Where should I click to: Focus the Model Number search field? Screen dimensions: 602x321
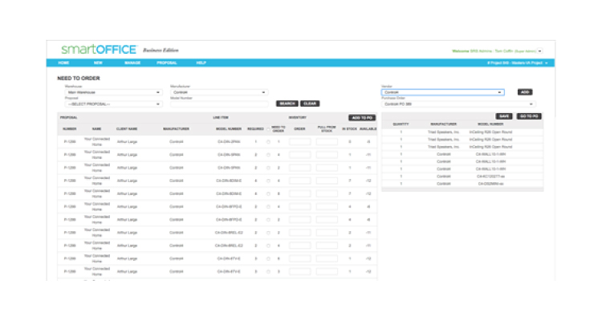click(x=219, y=104)
